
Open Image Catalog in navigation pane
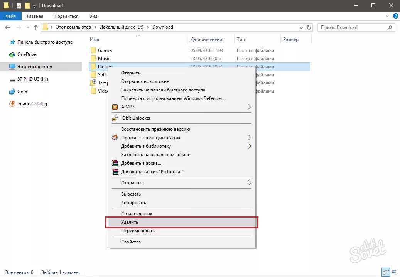(x=28, y=104)
